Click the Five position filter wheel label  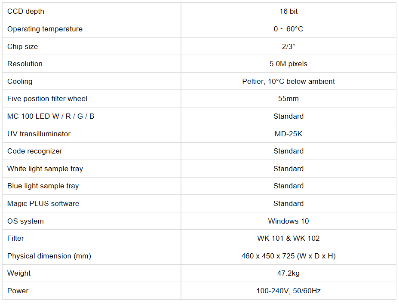pyautogui.click(x=47, y=98)
